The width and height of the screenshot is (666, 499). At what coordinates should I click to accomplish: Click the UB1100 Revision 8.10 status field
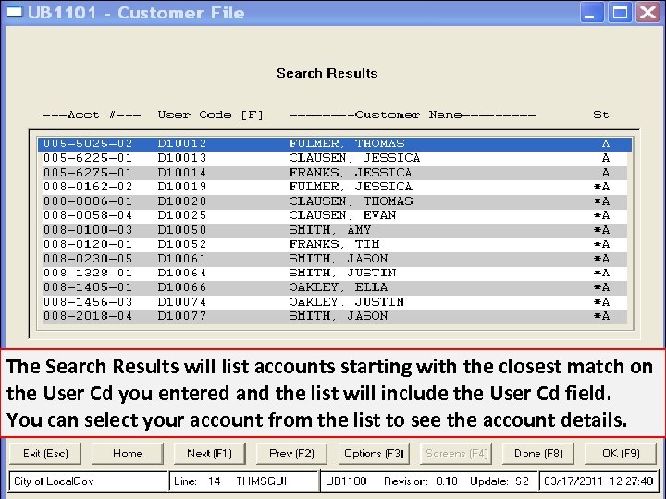point(428,481)
